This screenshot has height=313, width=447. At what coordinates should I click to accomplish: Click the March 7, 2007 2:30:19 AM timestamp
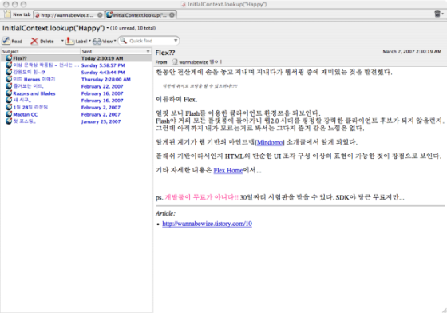pos(412,52)
